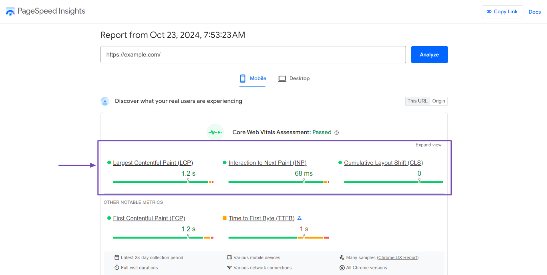This screenshot has height=275, width=547.
Task: Click the samples icon beside Many samples
Action: pos(342,257)
